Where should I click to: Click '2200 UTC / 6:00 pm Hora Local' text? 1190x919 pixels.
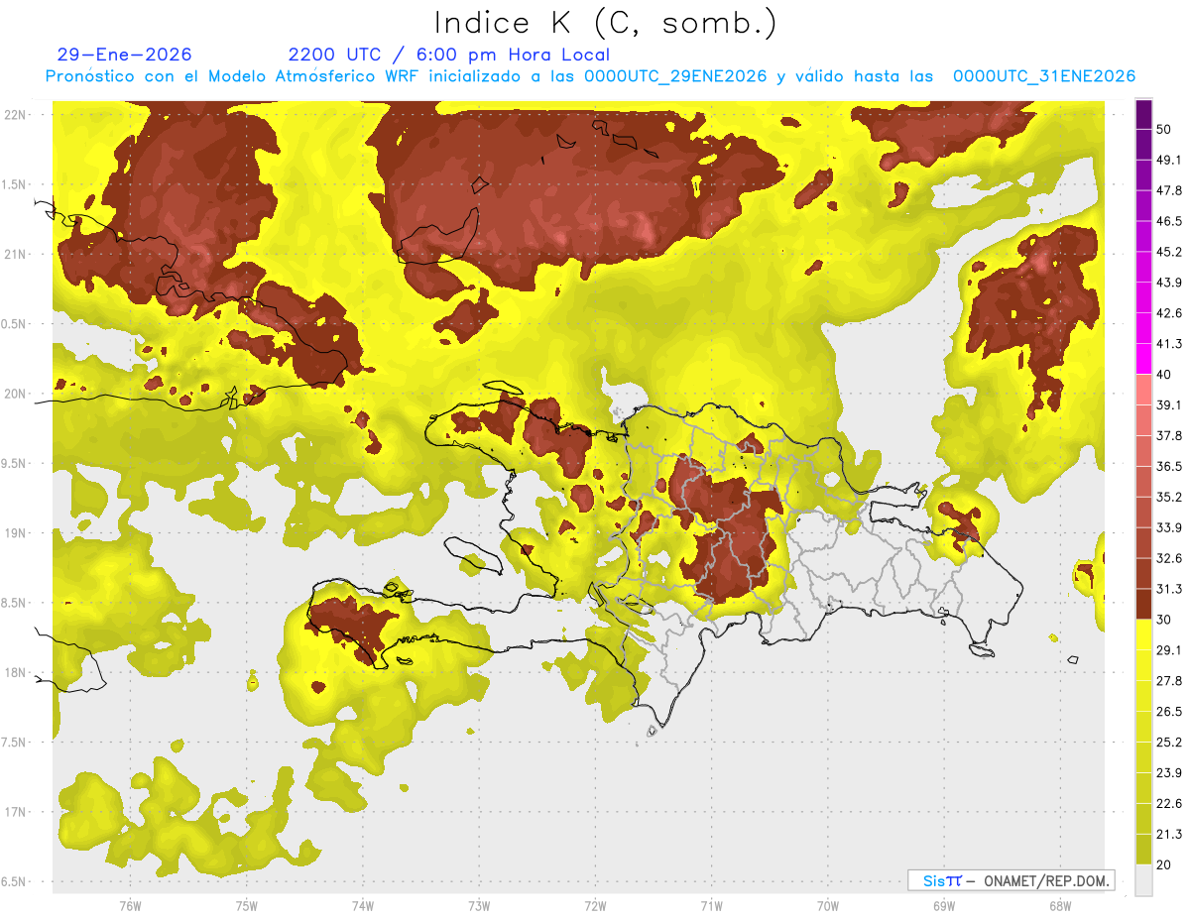click(448, 55)
